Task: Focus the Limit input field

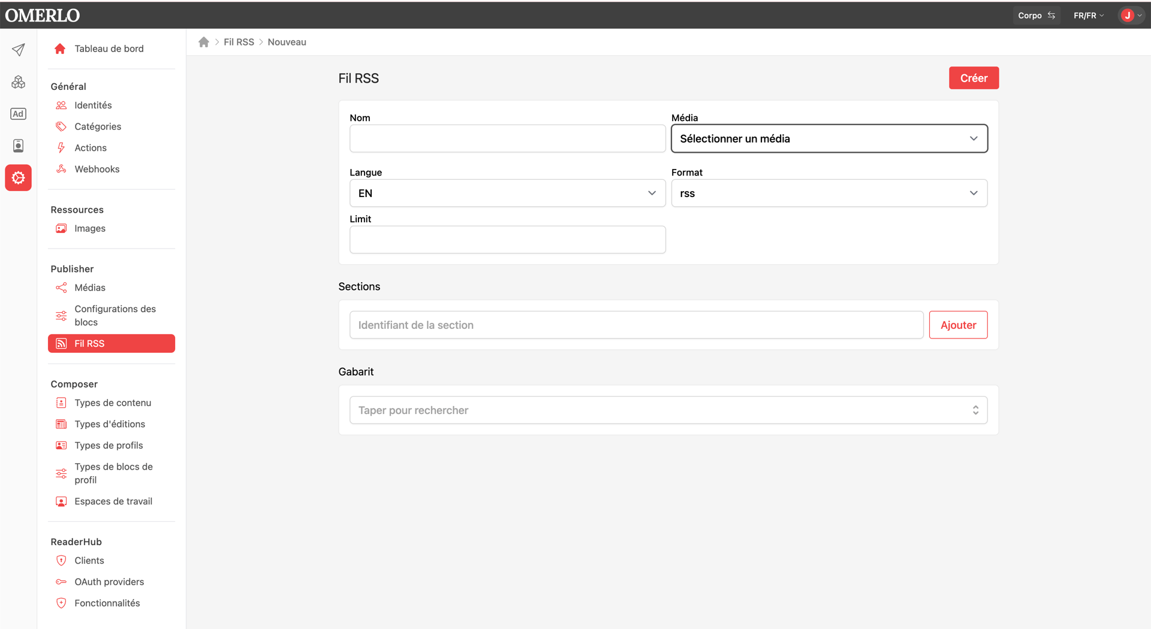Action: [x=507, y=240]
